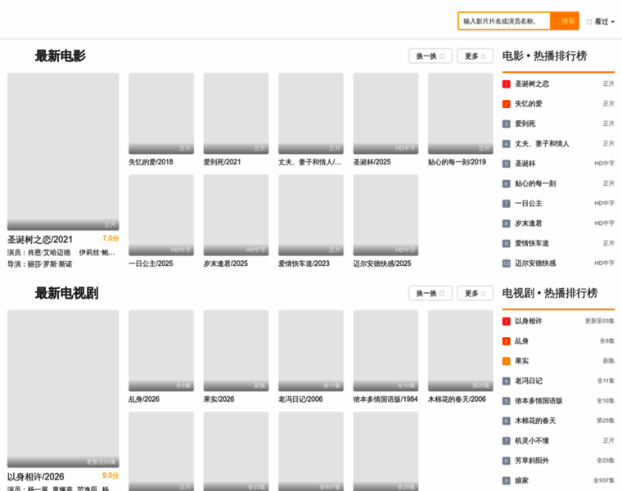The width and height of the screenshot is (622, 491).
Task: Open the 迈尔安德快感/2025 movie poster
Action: click(385, 215)
